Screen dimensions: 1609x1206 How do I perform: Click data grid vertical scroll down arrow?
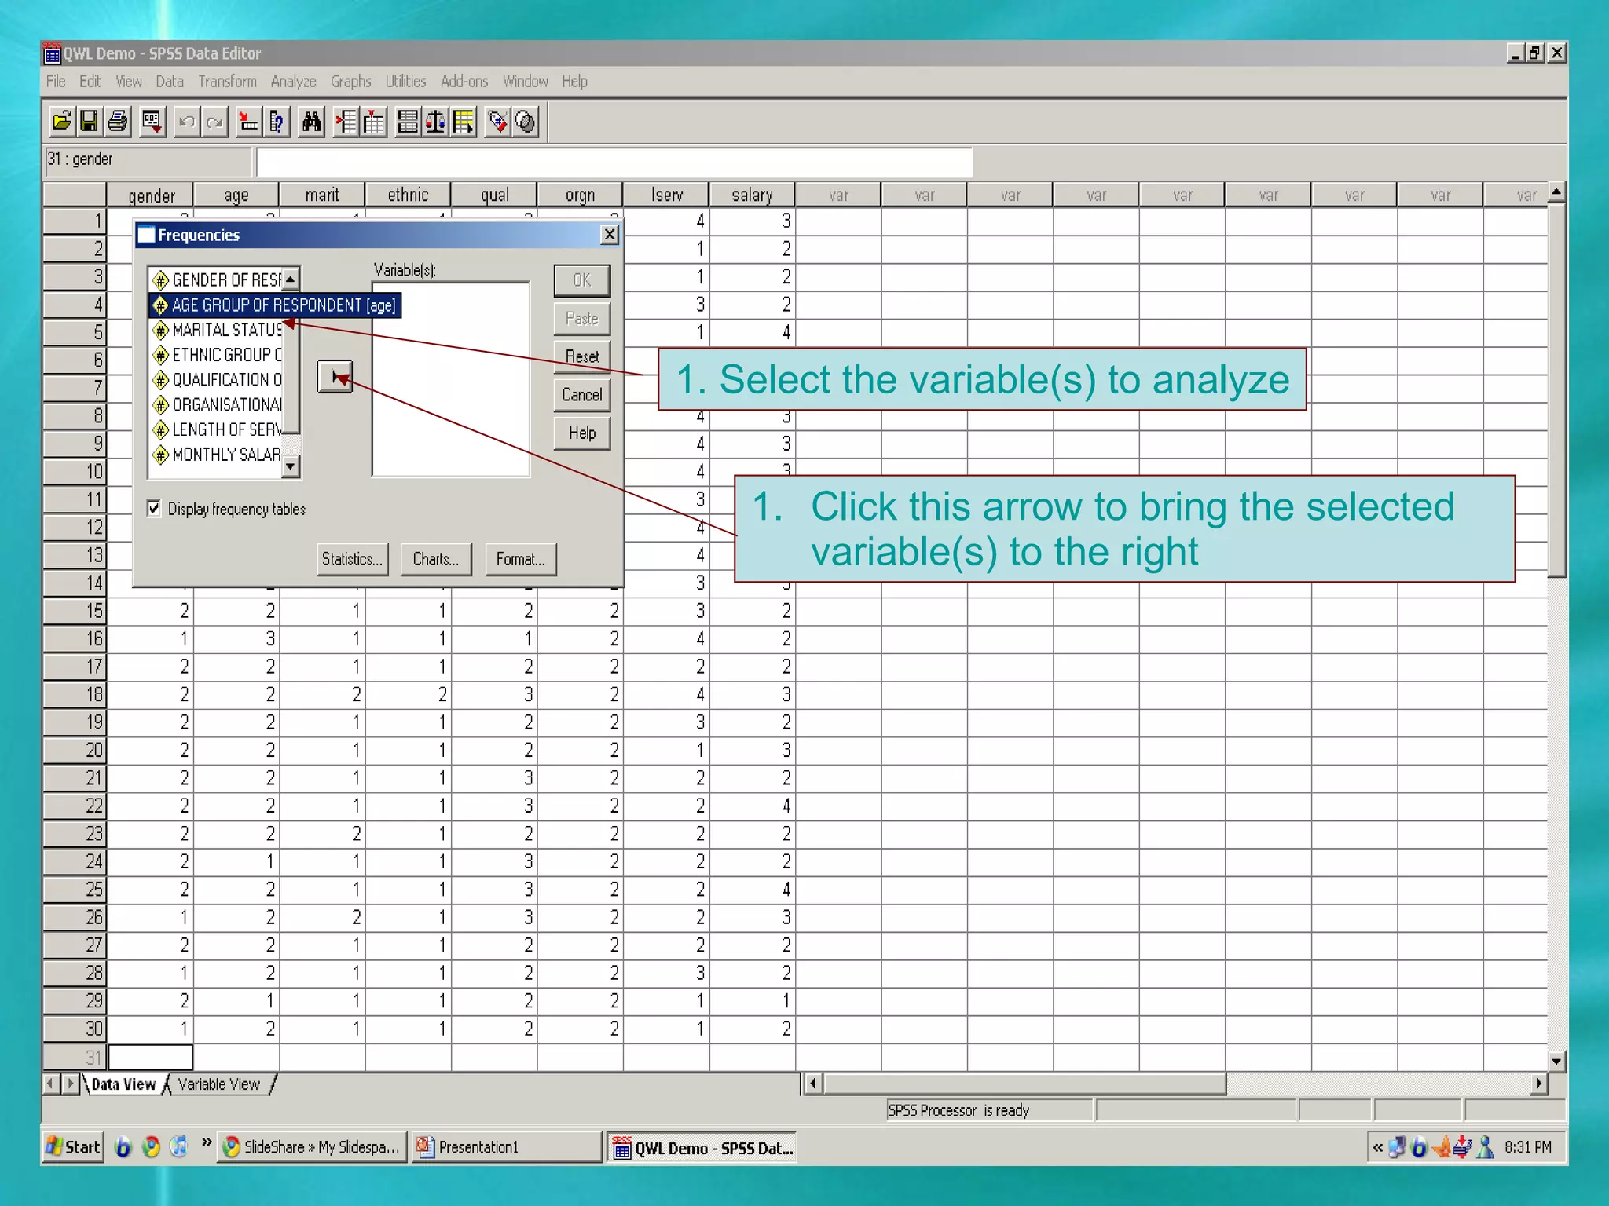click(x=1556, y=1062)
